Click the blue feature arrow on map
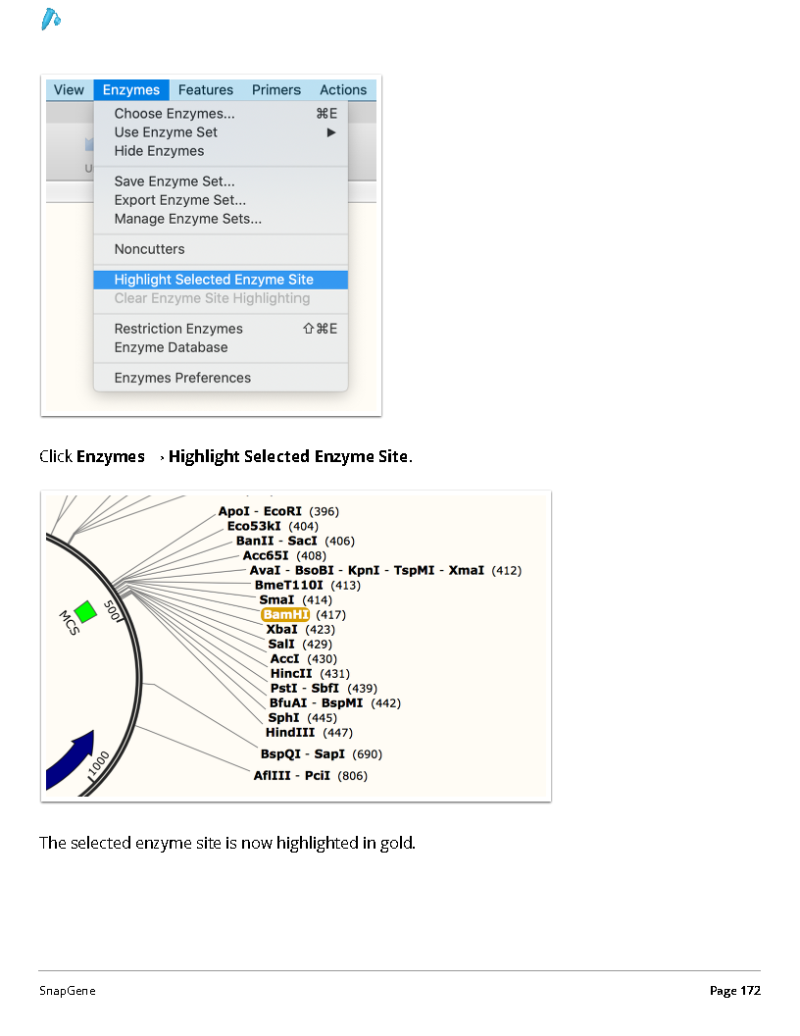The height and width of the screenshot is (1036, 800). coord(70,759)
